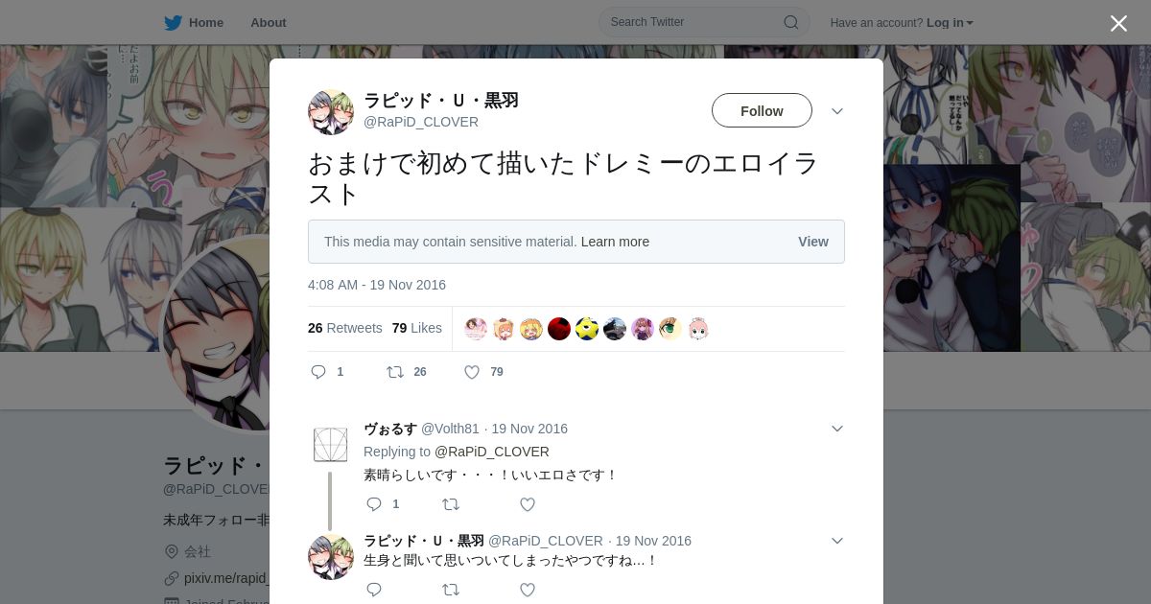Like the bottom reply by ラピッド・U・黒羽
Image resolution: width=1151 pixels, height=604 pixels.
[528, 590]
